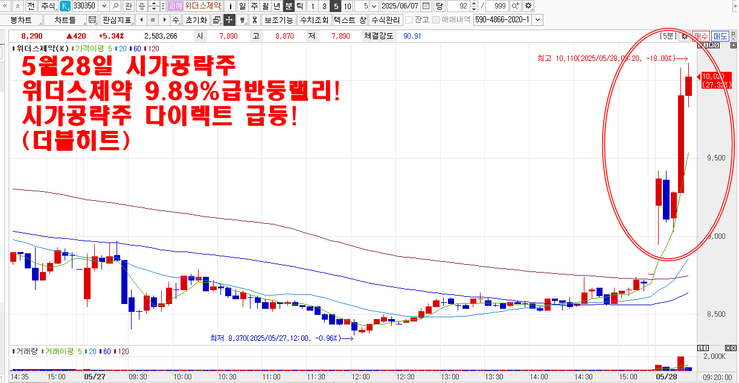Click the date field 2025/06/07
The image size is (739, 383).
(401, 6)
